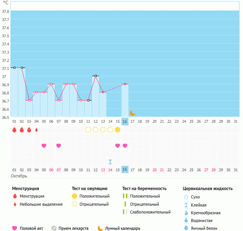Viewport: 243px width, 231px height.
Task: Click the temperature point at 37.0 on day 12
Action: click(95, 76)
